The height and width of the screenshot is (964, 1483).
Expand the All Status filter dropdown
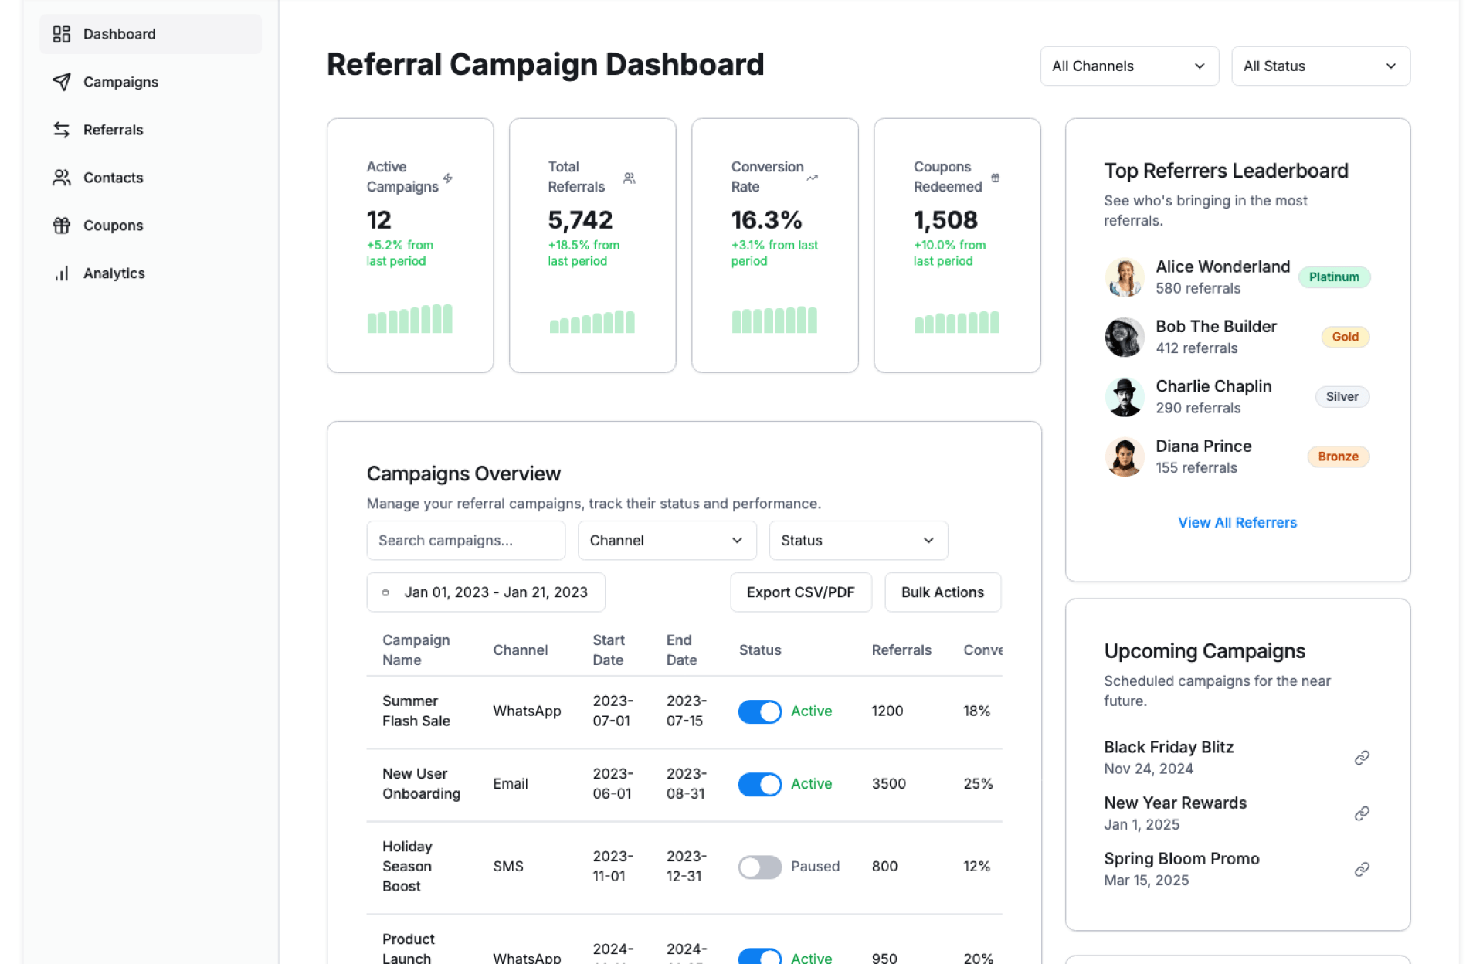click(1320, 66)
